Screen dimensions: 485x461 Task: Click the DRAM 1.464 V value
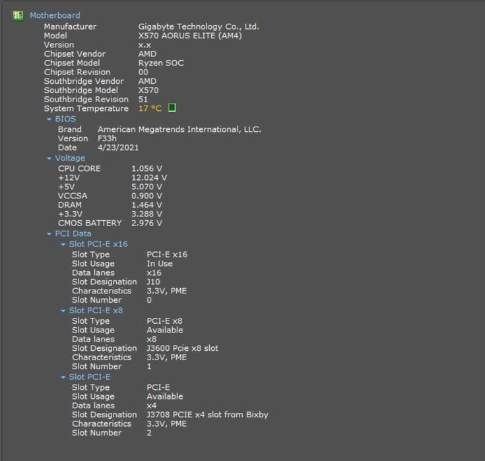point(146,204)
